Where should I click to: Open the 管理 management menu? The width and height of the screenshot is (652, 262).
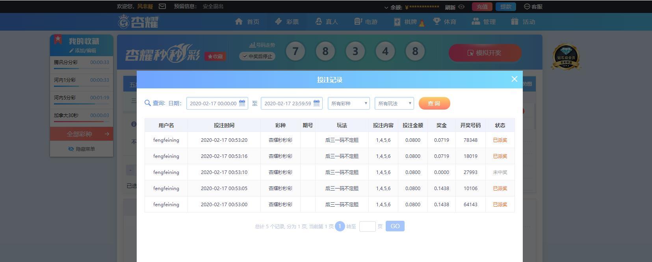[484, 22]
